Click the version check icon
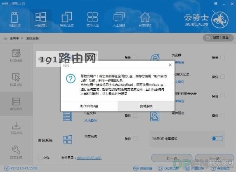This screenshot has width=236, height=172. (7, 168)
